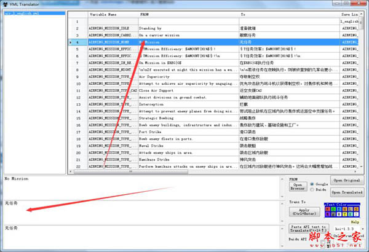Click in the bottom API translation text box
Viewport: 369px width, 252px height.
pos(141,237)
